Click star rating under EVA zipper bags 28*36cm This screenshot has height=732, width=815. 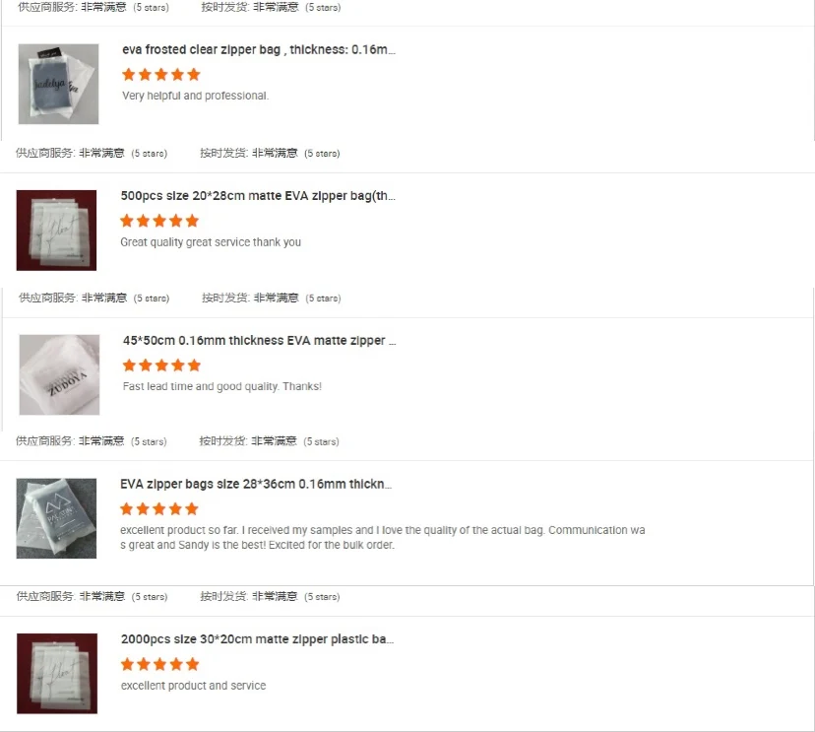(159, 508)
